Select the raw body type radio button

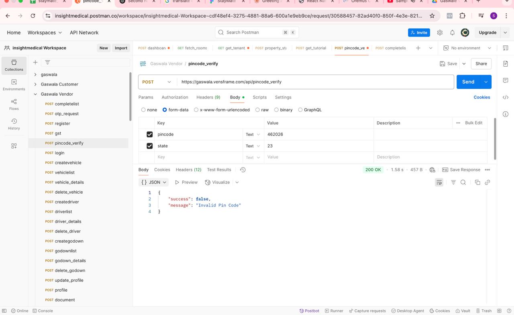point(257,110)
